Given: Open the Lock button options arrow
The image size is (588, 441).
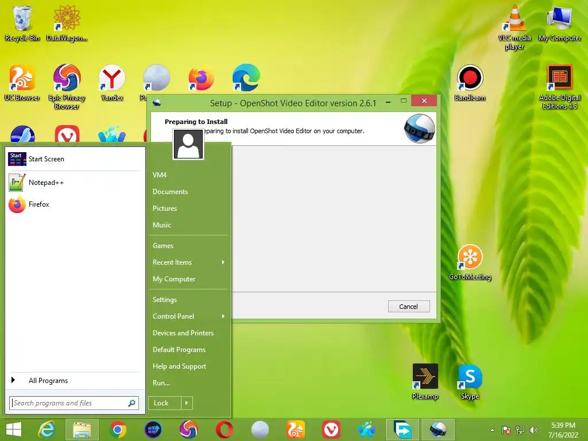Looking at the screenshot, I should pos(187,403).
